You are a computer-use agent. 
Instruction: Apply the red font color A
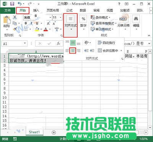(46, 29)
